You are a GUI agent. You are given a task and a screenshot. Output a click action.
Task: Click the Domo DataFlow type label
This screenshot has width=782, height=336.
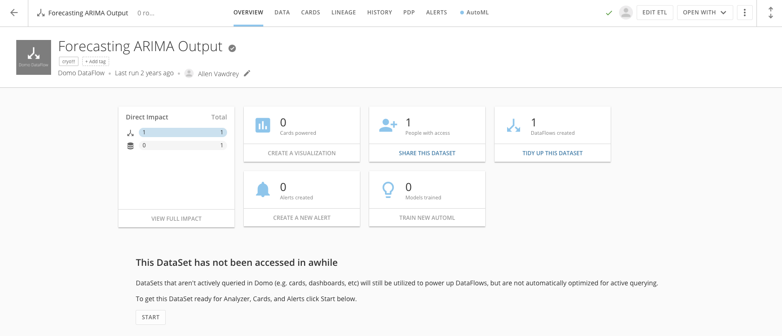[81, 73]
